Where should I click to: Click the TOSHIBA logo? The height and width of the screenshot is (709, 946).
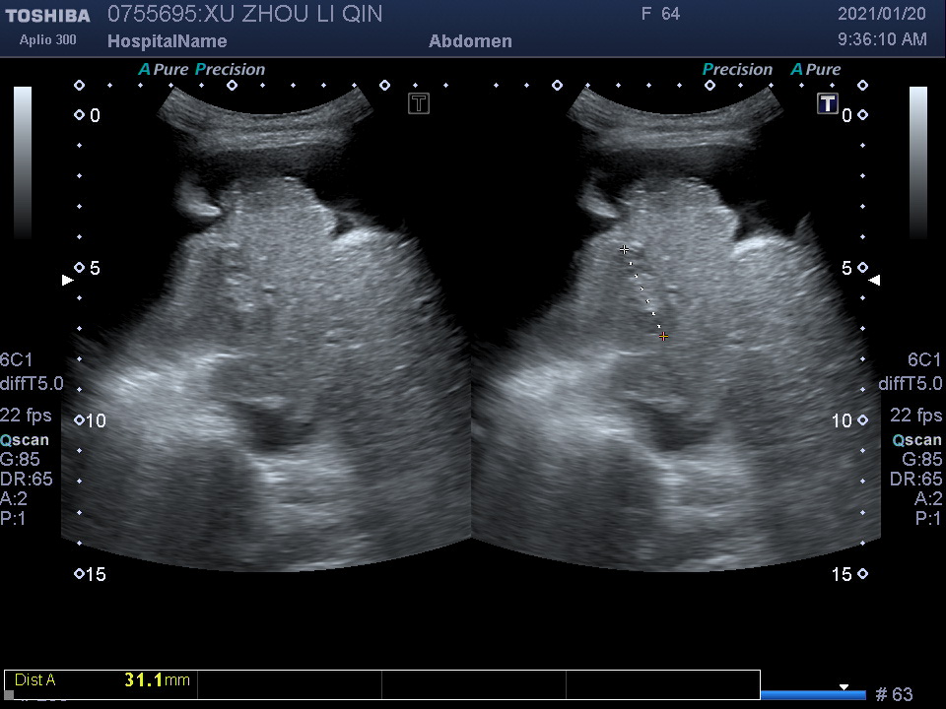point(47,16)
